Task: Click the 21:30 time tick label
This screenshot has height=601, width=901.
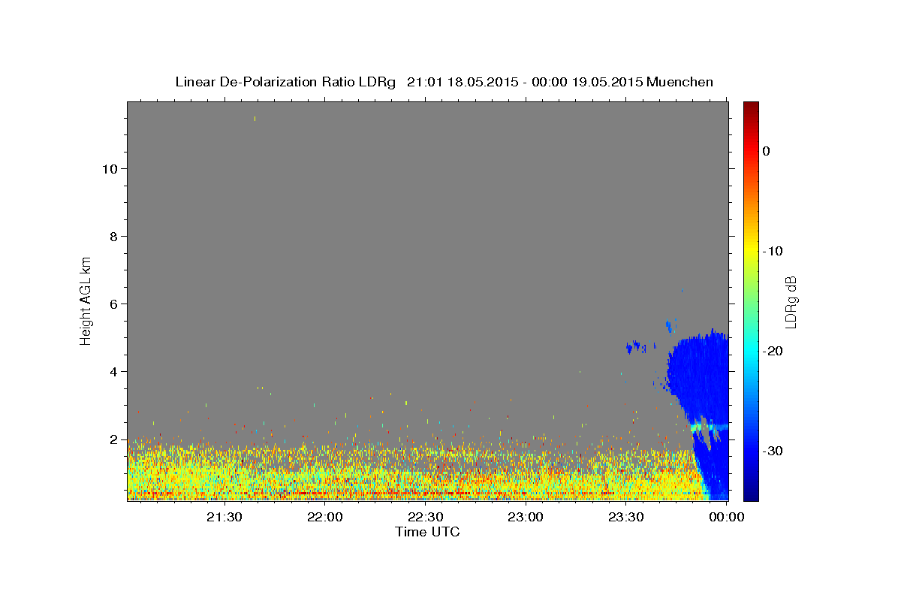Action: point(224,518)
